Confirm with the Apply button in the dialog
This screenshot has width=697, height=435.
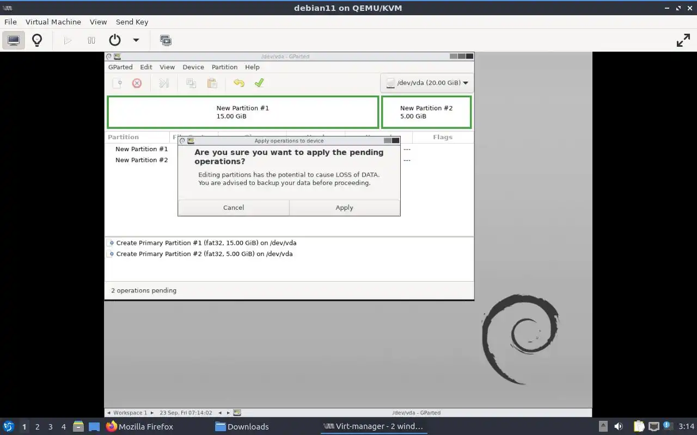(x=344, y=208)
